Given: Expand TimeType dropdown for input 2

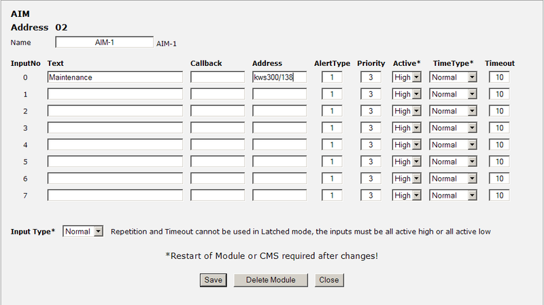Looking at the screenshot, I should pyautogui.click(x=454, y=111).
